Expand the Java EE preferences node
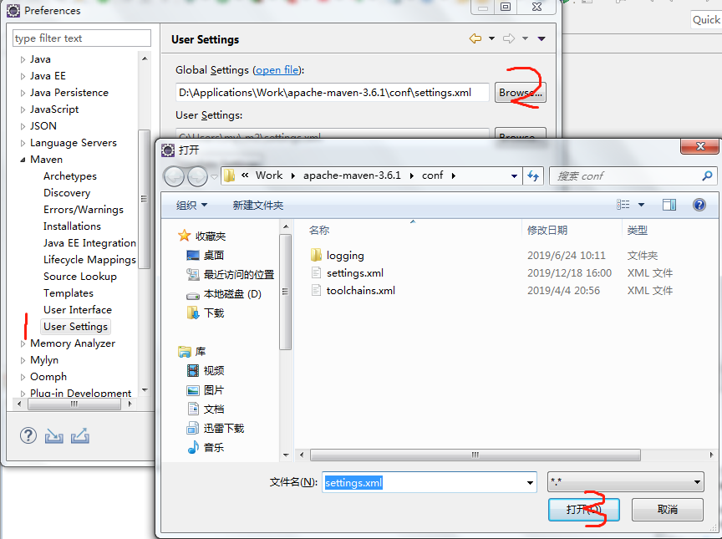The image size is (722, 539). coord(23,76)
